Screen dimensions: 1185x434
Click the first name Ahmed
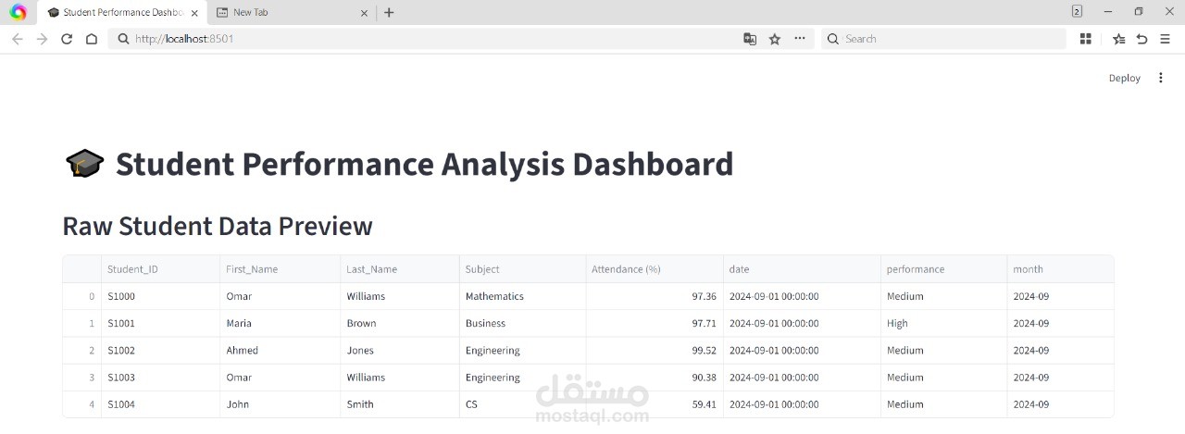coord(281,350)
